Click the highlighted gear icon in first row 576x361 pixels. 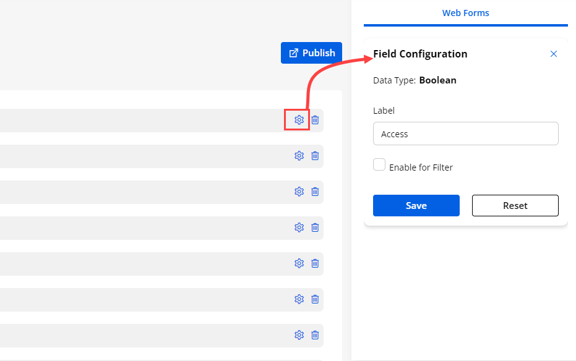pyautogui.click(x=299, y=120)
